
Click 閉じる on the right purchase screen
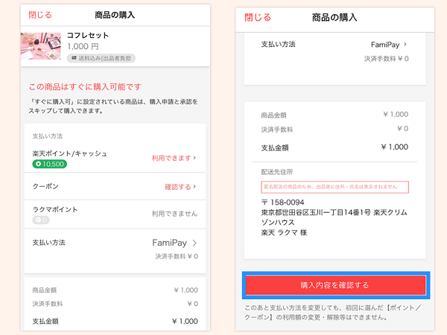click(x=258, y=17)
